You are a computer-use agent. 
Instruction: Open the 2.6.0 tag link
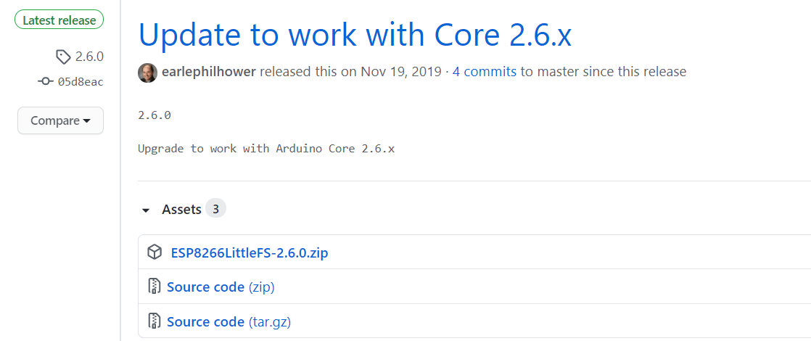pyautogui.click(x=89, y=57)
